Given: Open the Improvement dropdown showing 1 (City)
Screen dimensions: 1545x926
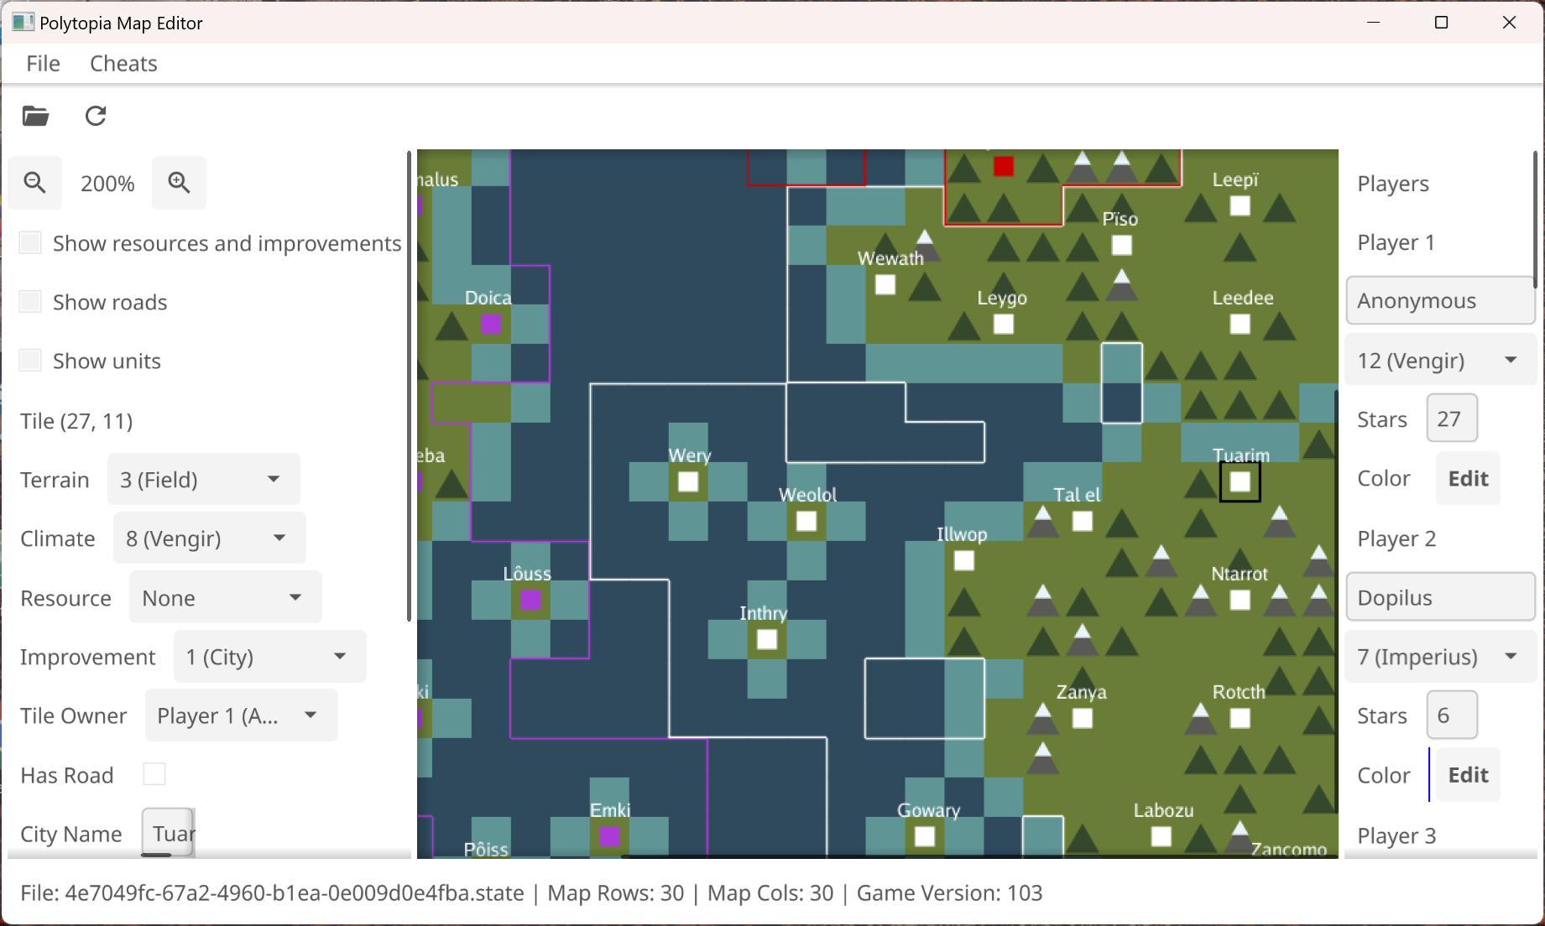Looking at the screenshot, I should [270, 657].
